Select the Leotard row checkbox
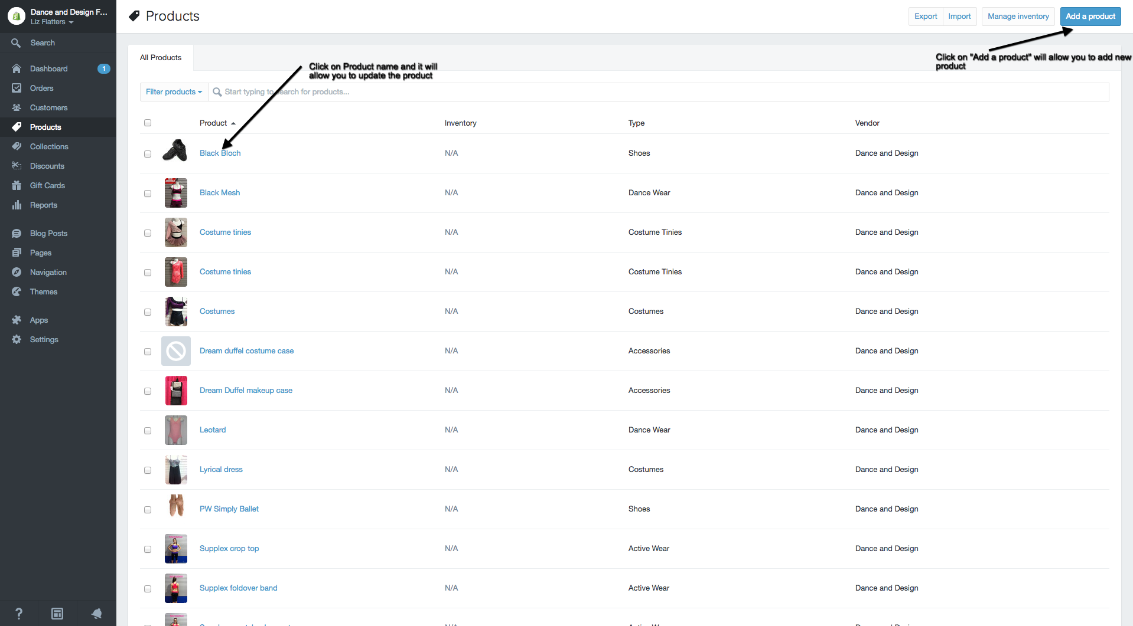 (x=148, y=431)
